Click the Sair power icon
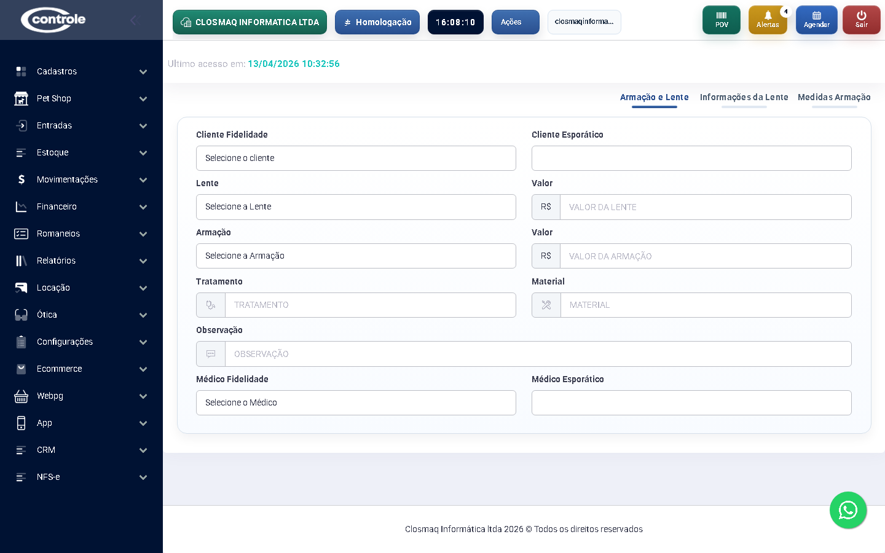Viewport: 885px width, 553px height. (x=861, y=20)
